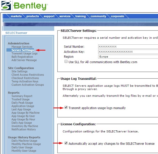158x154 pixels.
Task: Click the License Configuration group title
Action: [x=78, y=124]
